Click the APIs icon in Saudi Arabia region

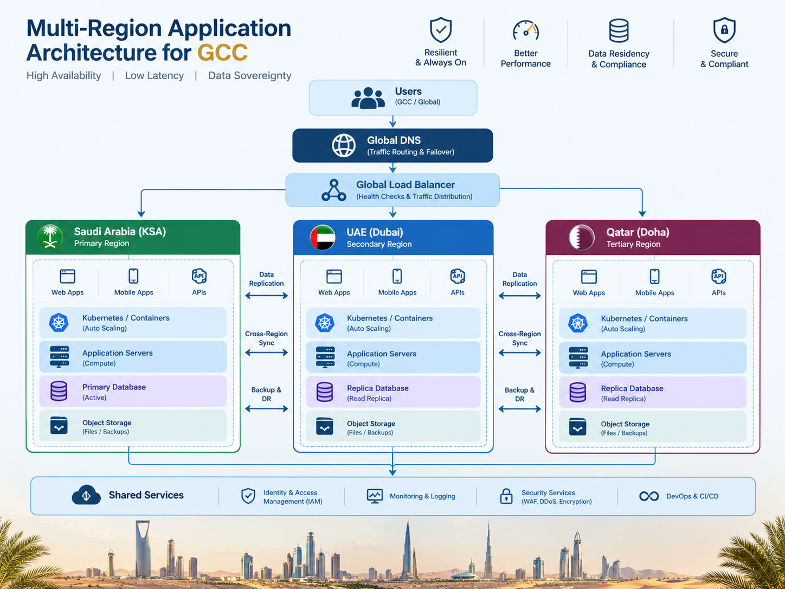pos(199,276)
